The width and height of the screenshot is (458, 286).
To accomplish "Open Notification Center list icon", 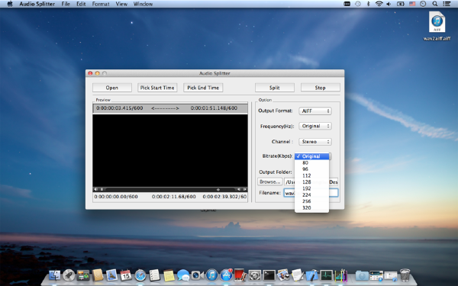I will coord(447,4).
